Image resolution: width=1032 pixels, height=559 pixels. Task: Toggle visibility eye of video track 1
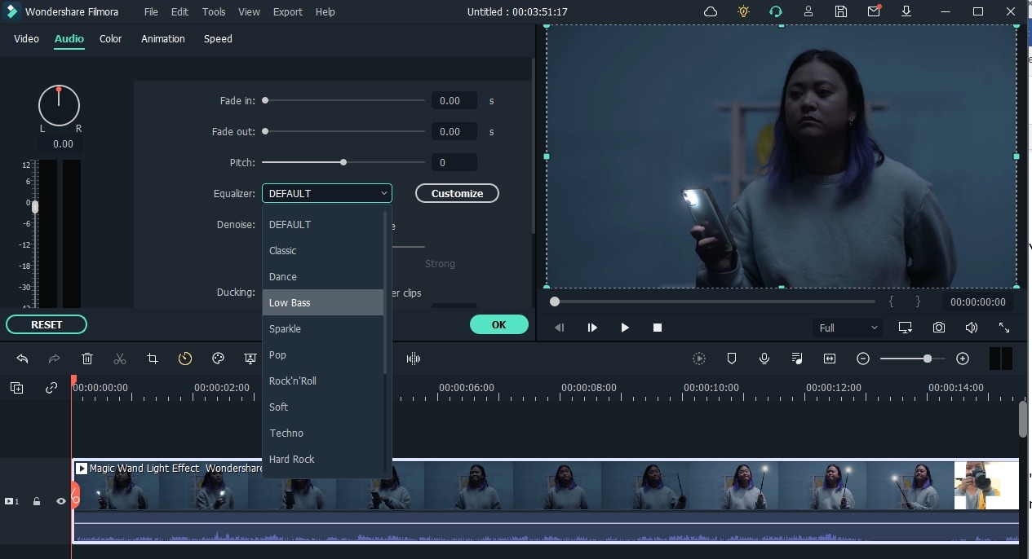60,502
